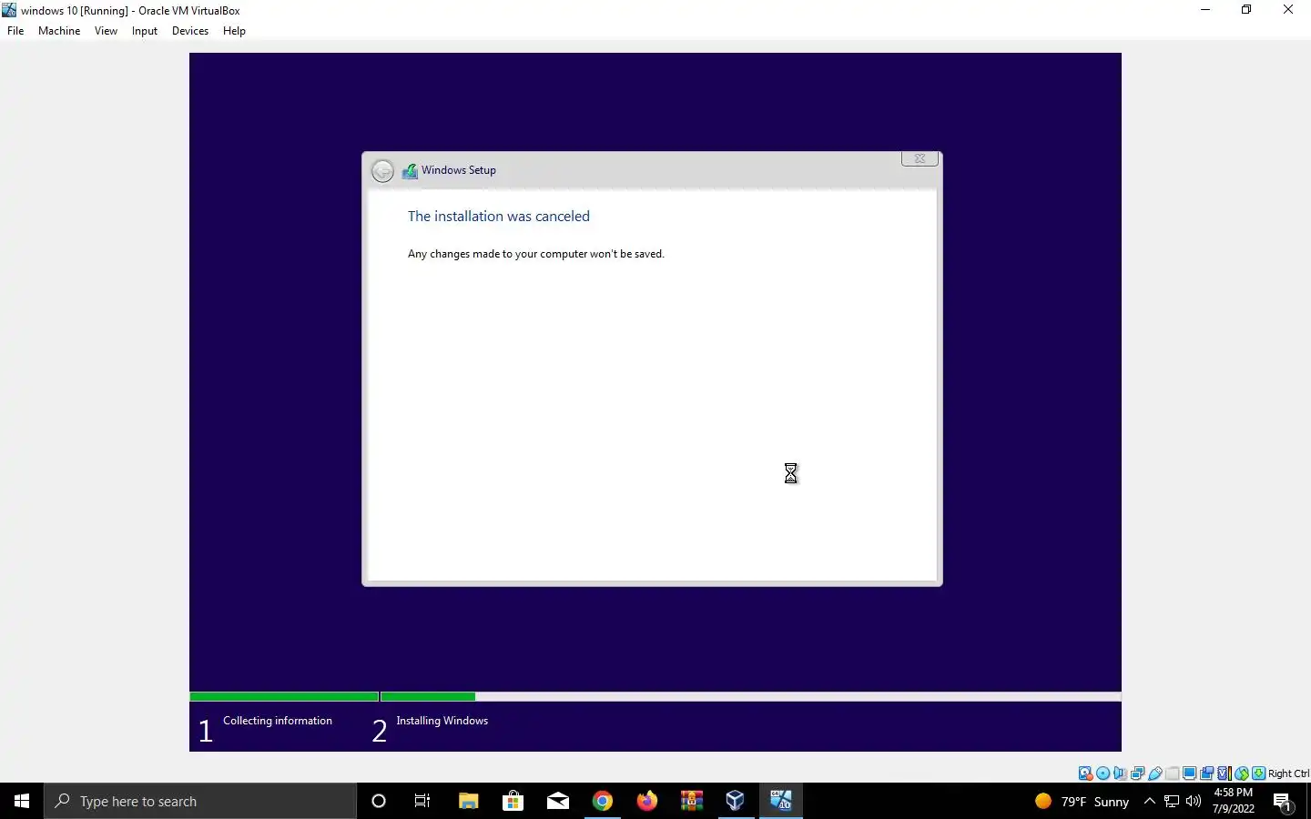Open the Windows Start menu

(22, 801)
